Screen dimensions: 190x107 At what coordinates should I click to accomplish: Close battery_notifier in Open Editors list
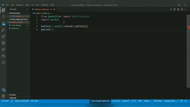tap(11, 16)
